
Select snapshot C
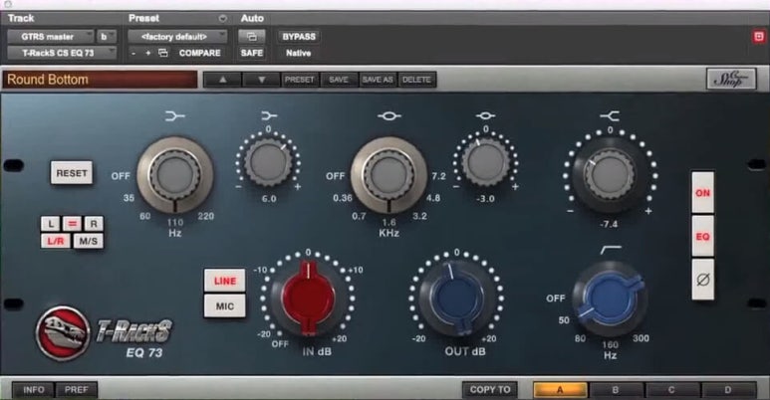[671, 390]
